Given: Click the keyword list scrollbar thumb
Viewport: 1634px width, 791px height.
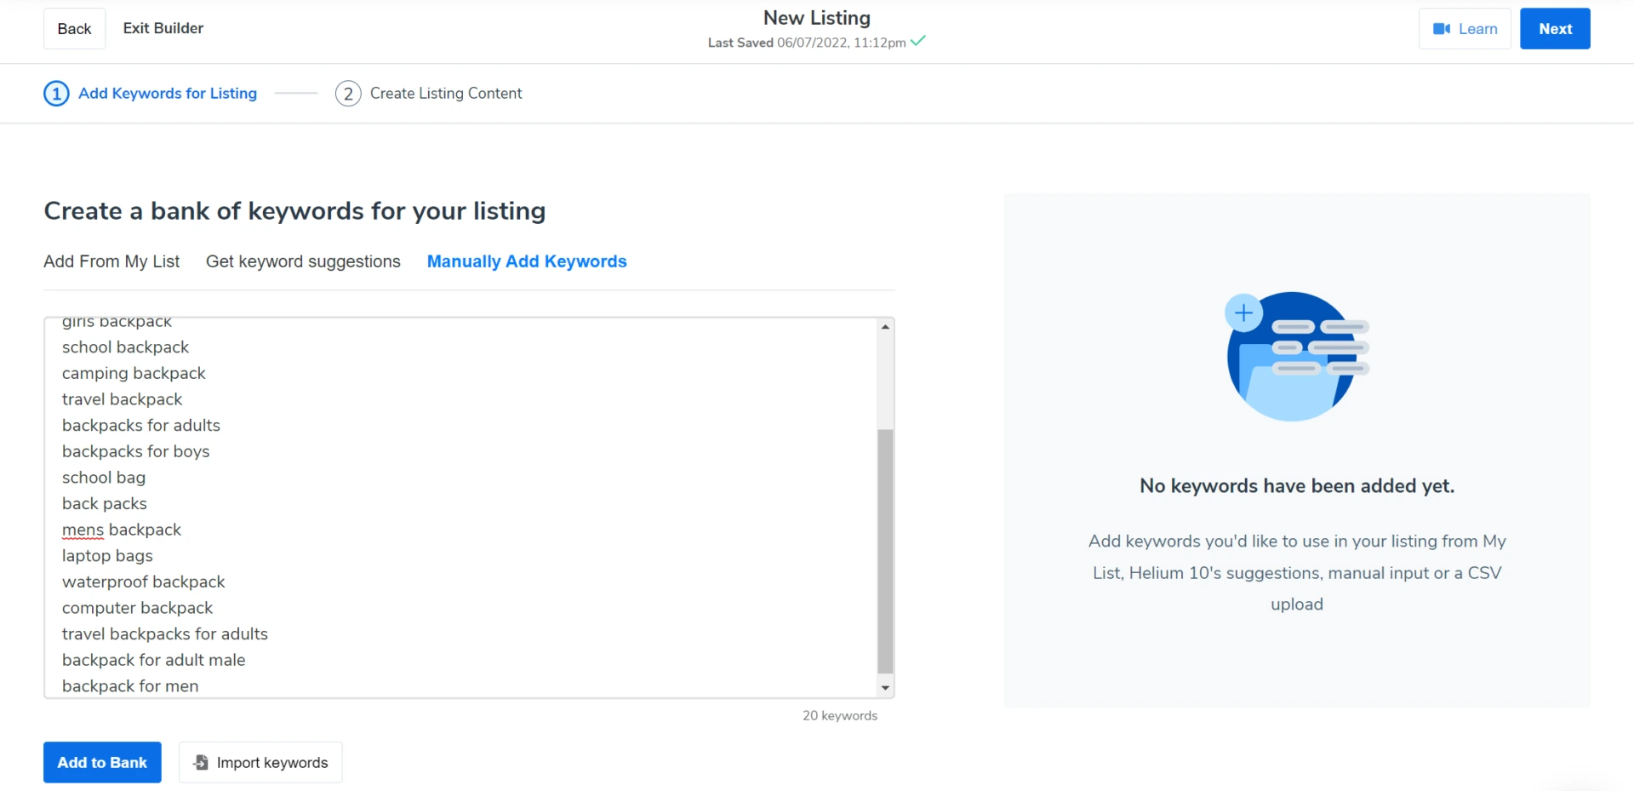Looking at the screenshot, I should (885, 550).
